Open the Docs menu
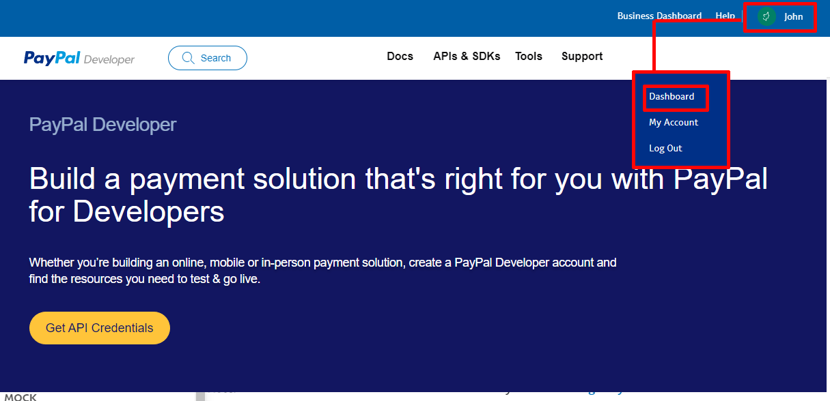This screenshot has height=401, width=830. pyautogui.click(x=400, y=57)
